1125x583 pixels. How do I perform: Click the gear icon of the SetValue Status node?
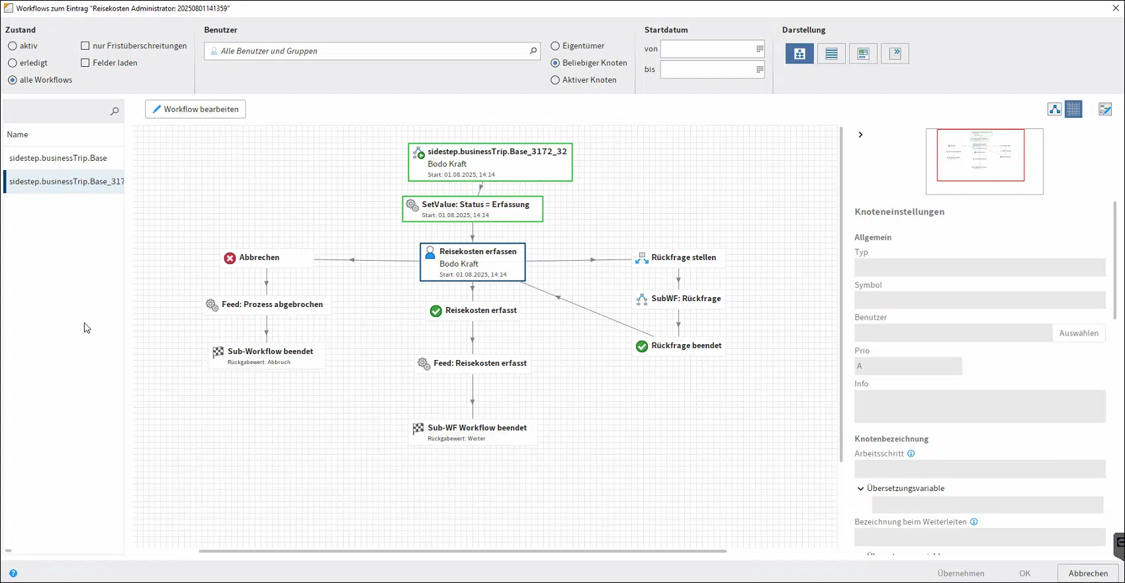(412, 205)
